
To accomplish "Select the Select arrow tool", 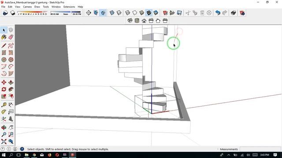I will (x=4, y=30).
